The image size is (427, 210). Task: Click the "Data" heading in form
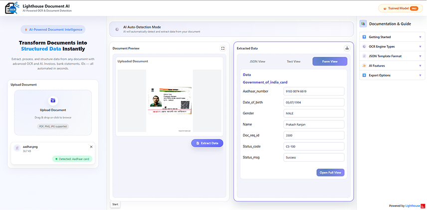247,75
